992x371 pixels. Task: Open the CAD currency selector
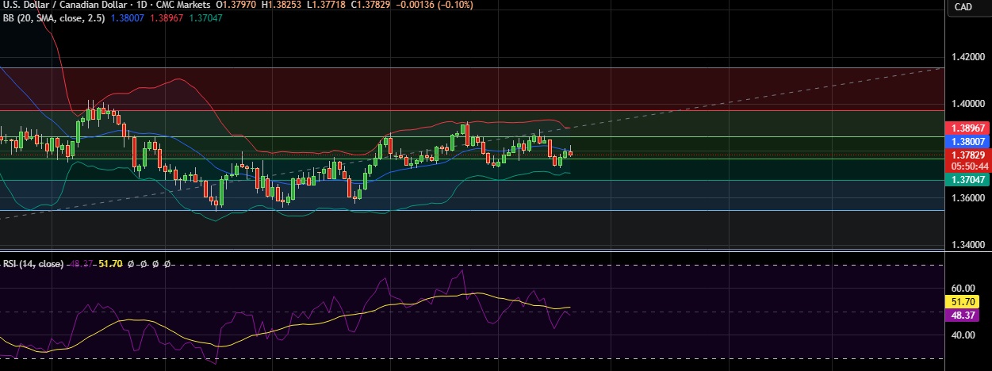coord(963,6)
